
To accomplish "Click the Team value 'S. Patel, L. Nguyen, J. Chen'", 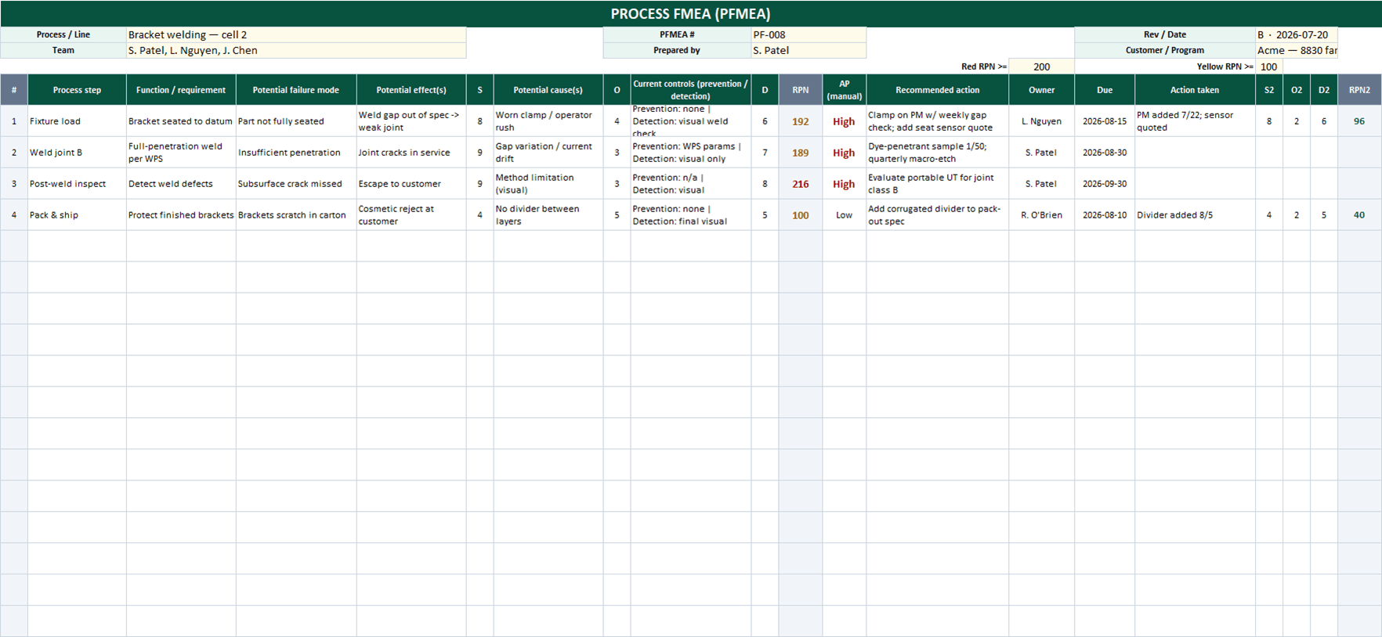I will click(296, 50).
